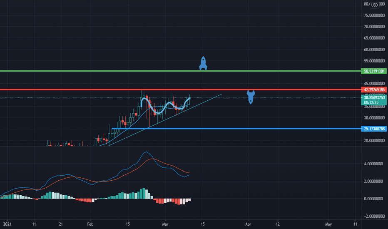
Task: Select the green 50.53191301 price label
Action: [x=374, y=71]
